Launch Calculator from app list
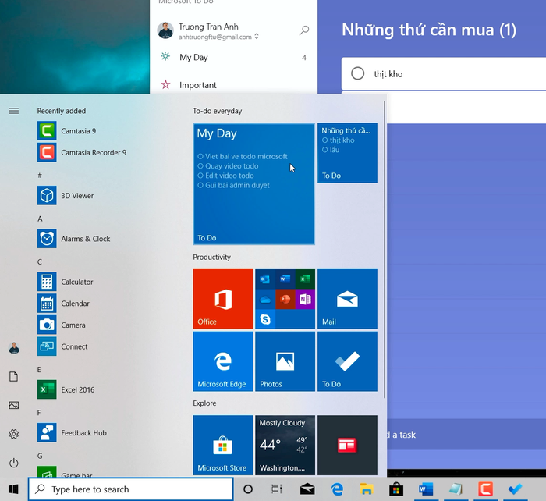Screen dimensions: 546x501 [82, 282]
